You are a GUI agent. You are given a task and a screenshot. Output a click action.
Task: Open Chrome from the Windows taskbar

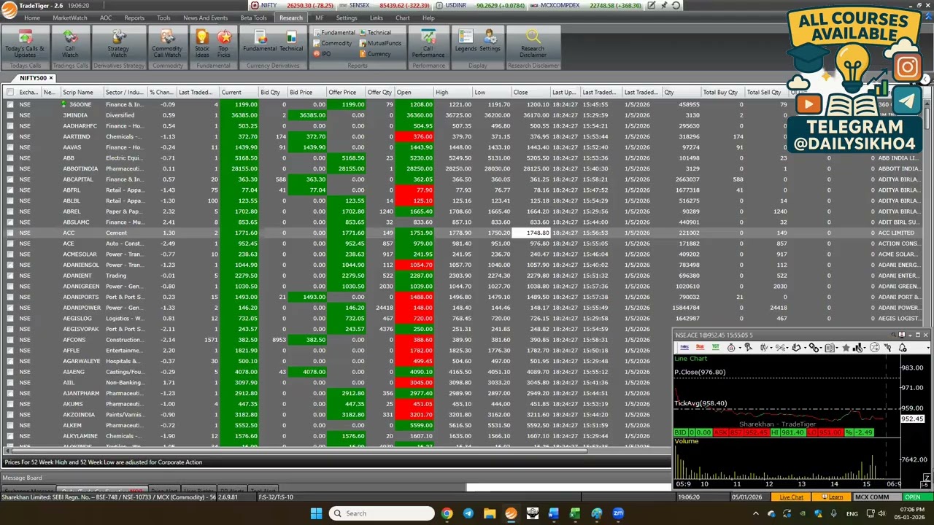tap(447, 513)
